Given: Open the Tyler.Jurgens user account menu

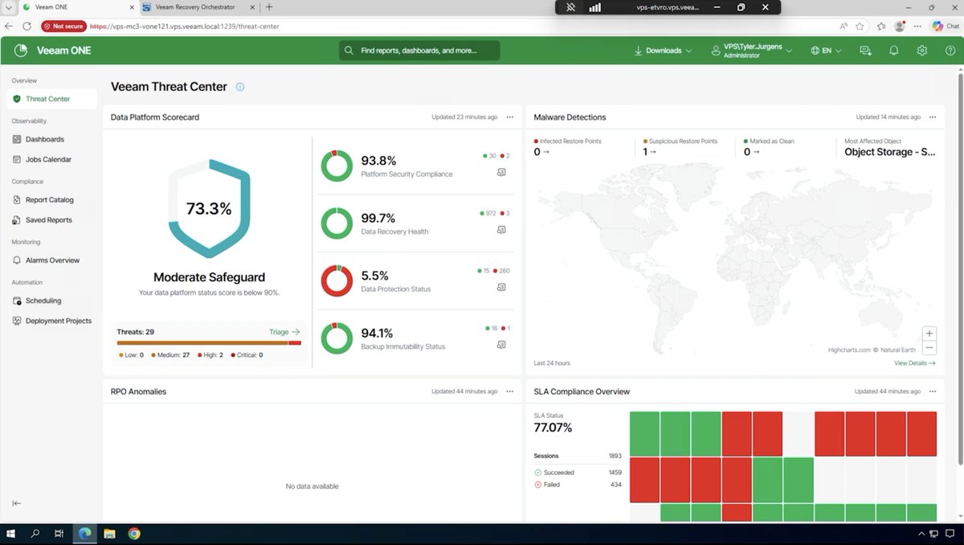Looking at the screenshot, I should (752, 51).
